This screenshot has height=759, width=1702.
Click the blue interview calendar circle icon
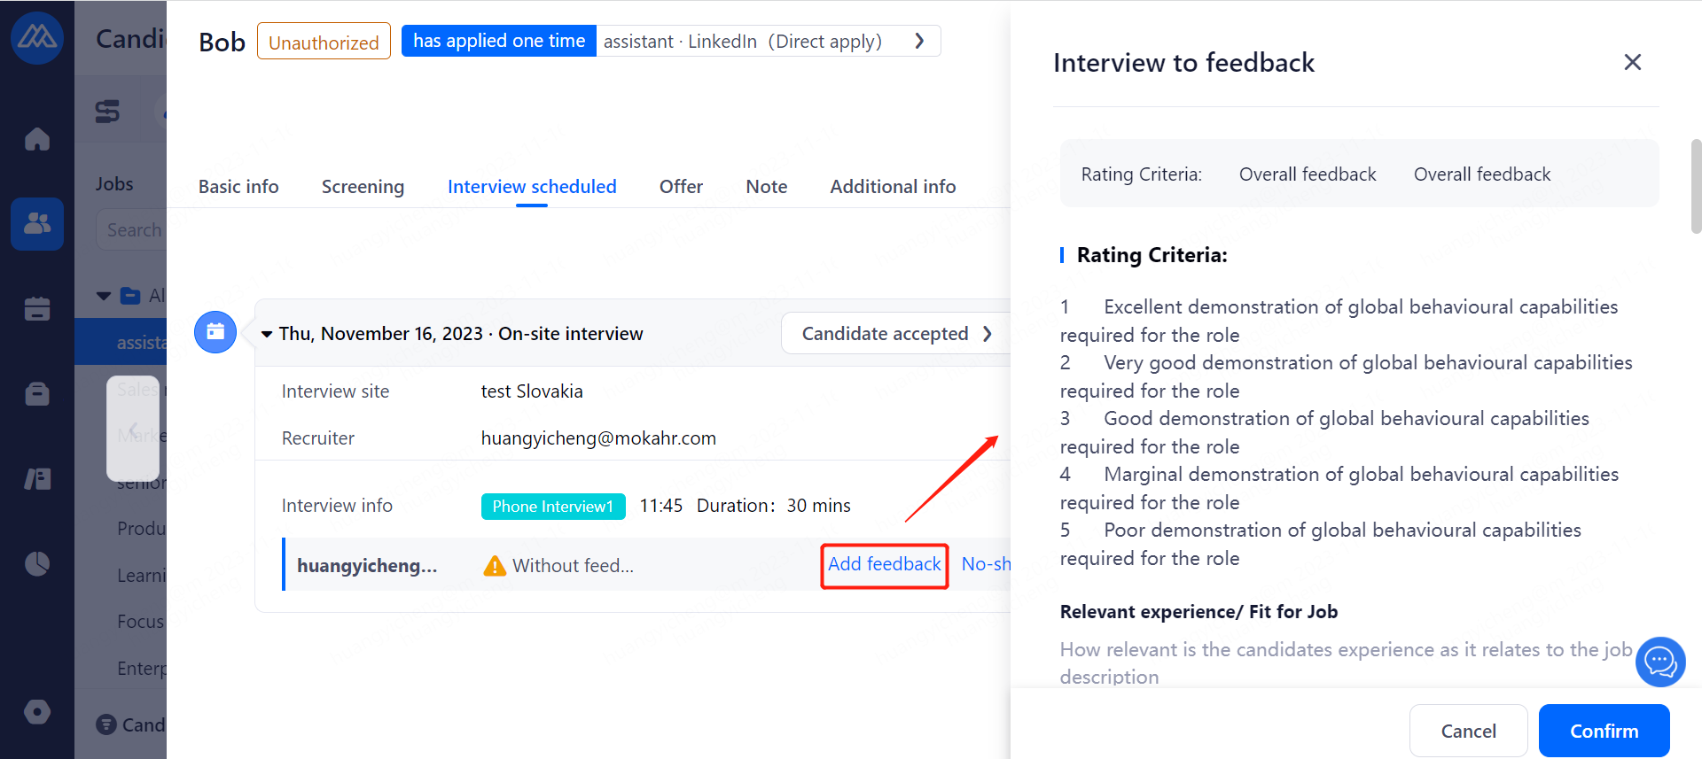(x=215, y=332)
